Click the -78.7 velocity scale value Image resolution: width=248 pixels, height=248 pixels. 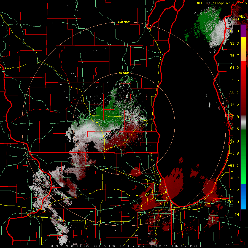233,178
